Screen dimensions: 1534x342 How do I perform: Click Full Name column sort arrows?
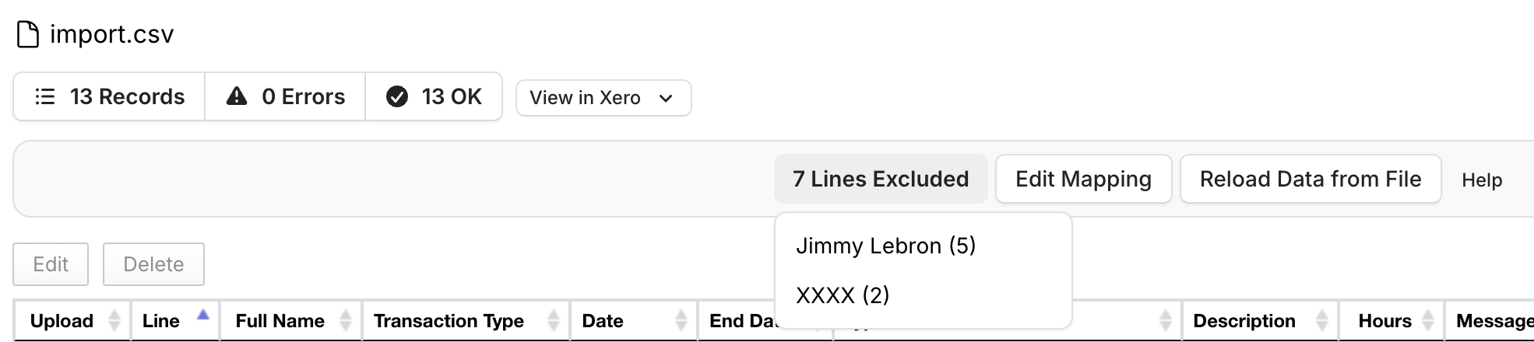coord(346,320)
